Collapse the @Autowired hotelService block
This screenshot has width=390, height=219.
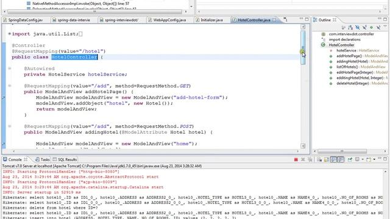tap(10, 68)
